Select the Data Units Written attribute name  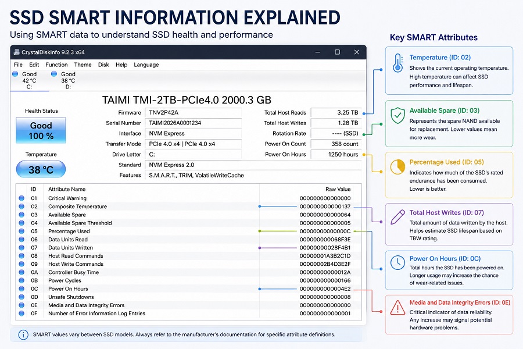(x=70, y=247)
